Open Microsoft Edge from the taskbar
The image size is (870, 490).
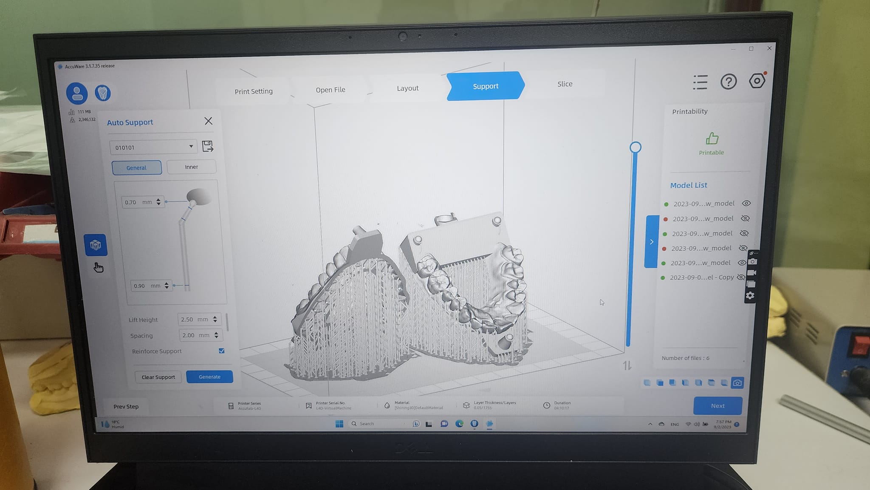tap(459, 424)
